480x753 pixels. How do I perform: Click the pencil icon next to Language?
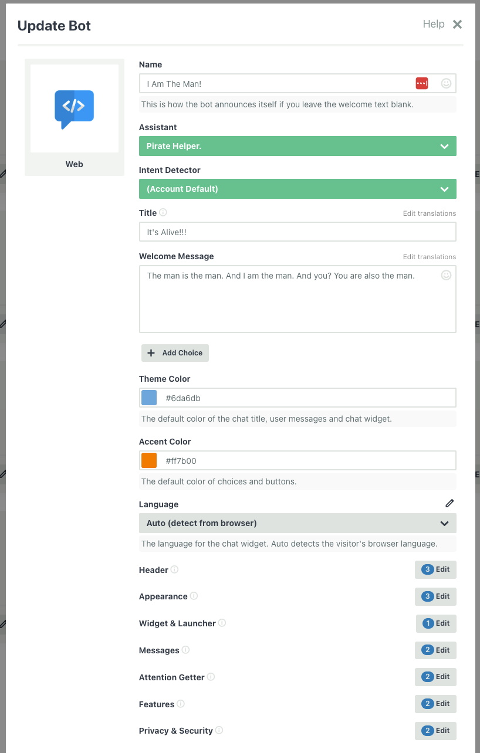[x=450, y=503]
